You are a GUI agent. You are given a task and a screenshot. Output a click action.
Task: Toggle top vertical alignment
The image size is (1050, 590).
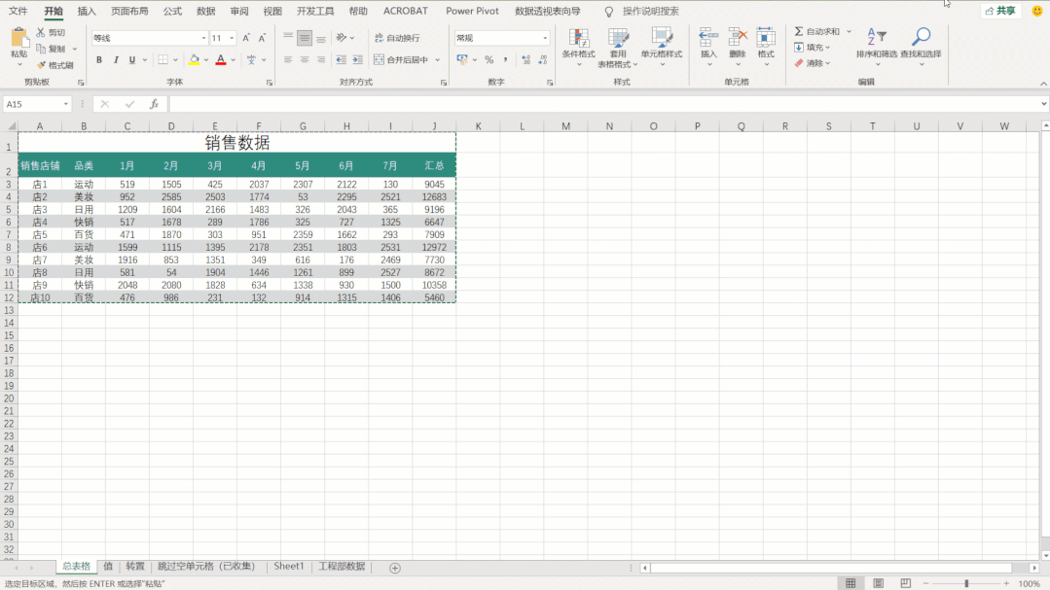pyautogui.click(x=288, y=38)
